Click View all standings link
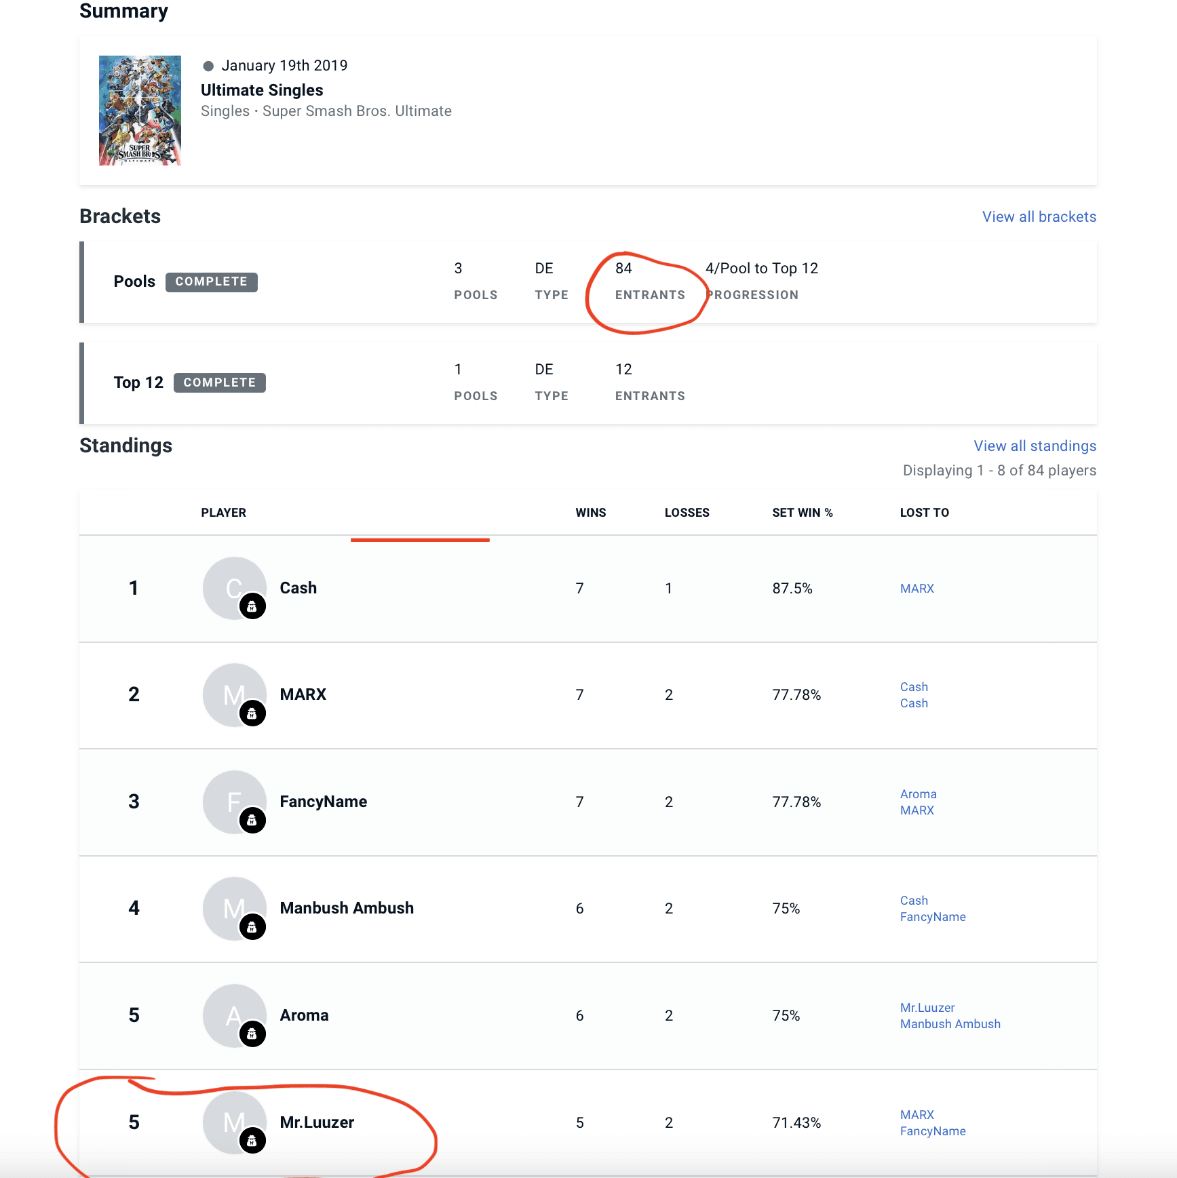Image resolution: width=1177 pixels, height=1178 pixels. click(1035, 446)
